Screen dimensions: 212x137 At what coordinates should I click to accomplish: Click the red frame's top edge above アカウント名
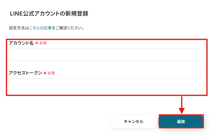point(107,39)
